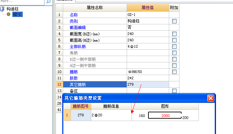233x134 pixels.
Task: Edit the 240 value for 截面高
Action: coord(148,40)
